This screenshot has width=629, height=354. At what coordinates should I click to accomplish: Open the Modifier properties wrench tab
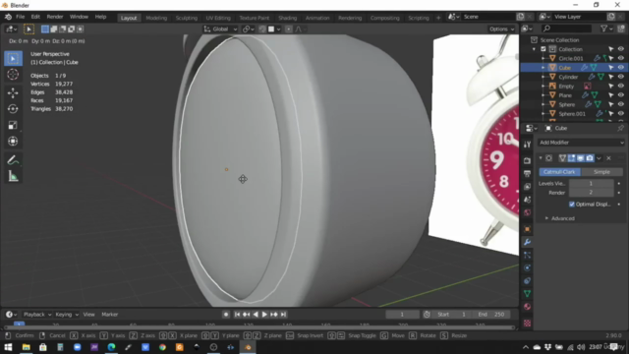click(x=527, y=242)
